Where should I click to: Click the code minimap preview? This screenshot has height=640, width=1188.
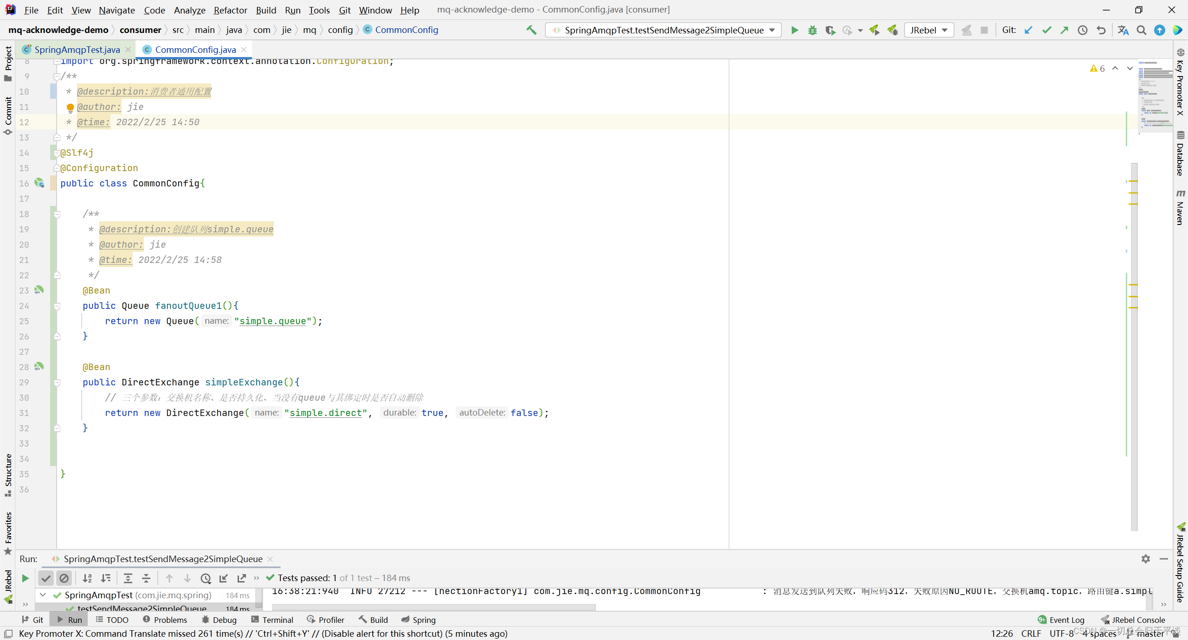pyautogui.click(x=1155, y=96)
